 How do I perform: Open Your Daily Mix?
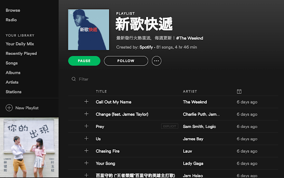(20, 44)
